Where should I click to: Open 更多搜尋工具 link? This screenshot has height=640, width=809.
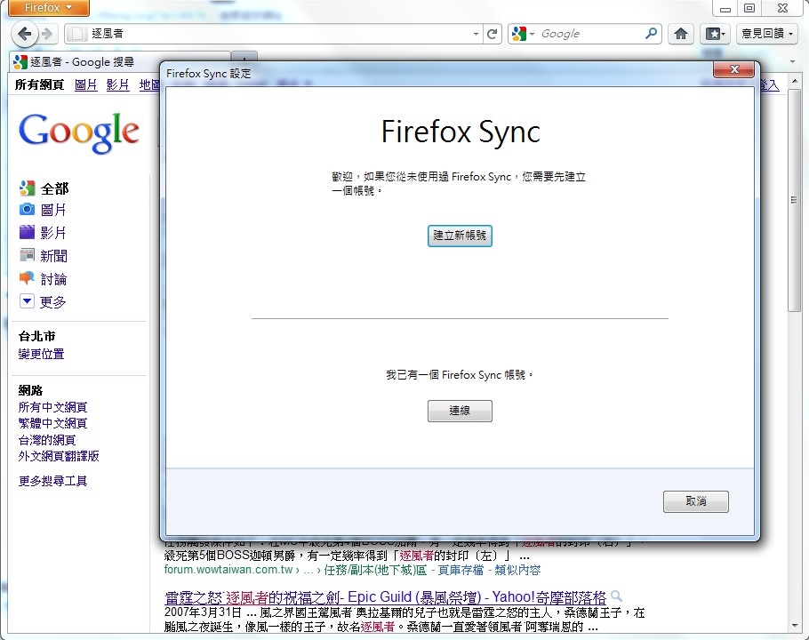tap(52, 481)
